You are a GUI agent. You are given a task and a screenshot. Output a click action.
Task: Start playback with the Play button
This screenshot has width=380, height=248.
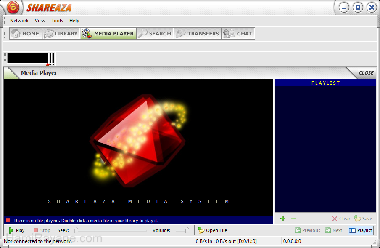point(16,230)
